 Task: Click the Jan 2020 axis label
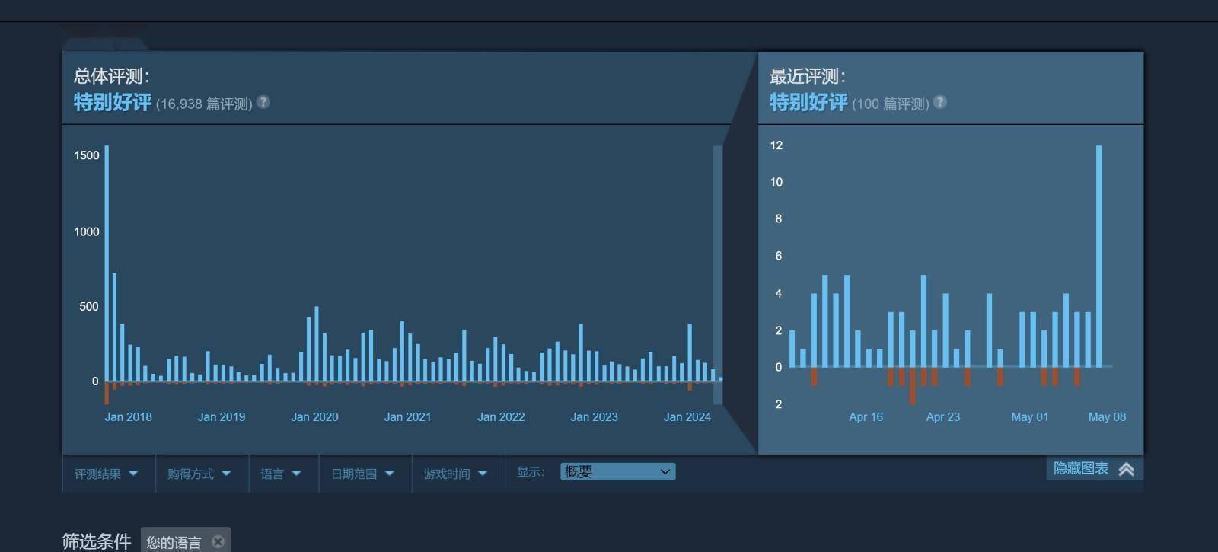click(314, 416)
